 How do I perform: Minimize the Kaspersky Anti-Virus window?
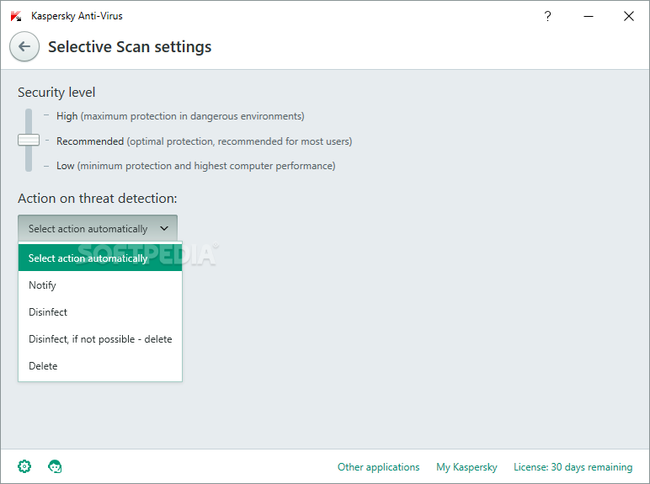pos(589,16)
